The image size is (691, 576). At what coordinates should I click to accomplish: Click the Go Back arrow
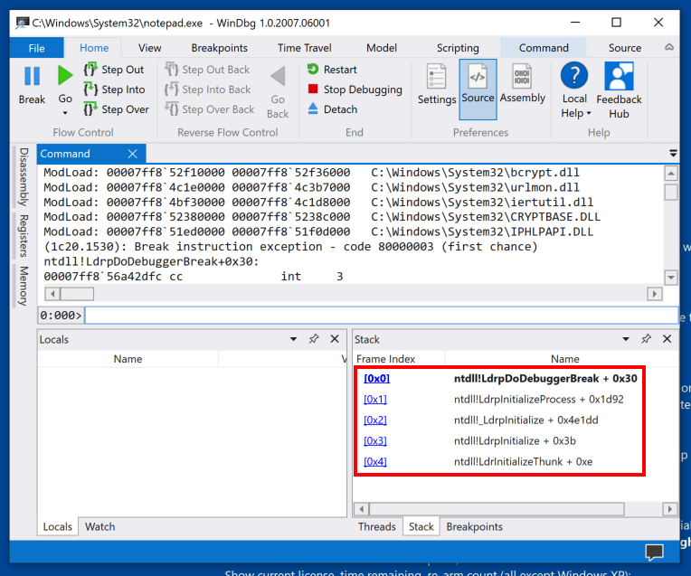click(x=278, y=76)
